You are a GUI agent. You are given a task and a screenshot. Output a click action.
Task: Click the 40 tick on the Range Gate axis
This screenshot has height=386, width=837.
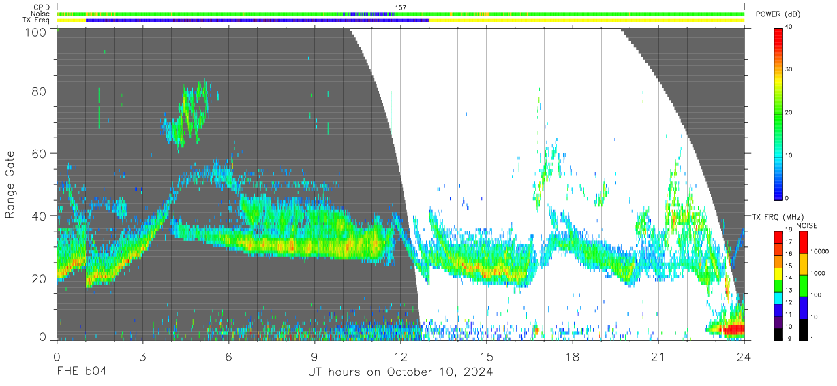(39, 216)
